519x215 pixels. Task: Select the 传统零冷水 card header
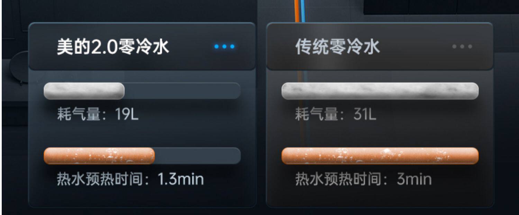[380, 46]
